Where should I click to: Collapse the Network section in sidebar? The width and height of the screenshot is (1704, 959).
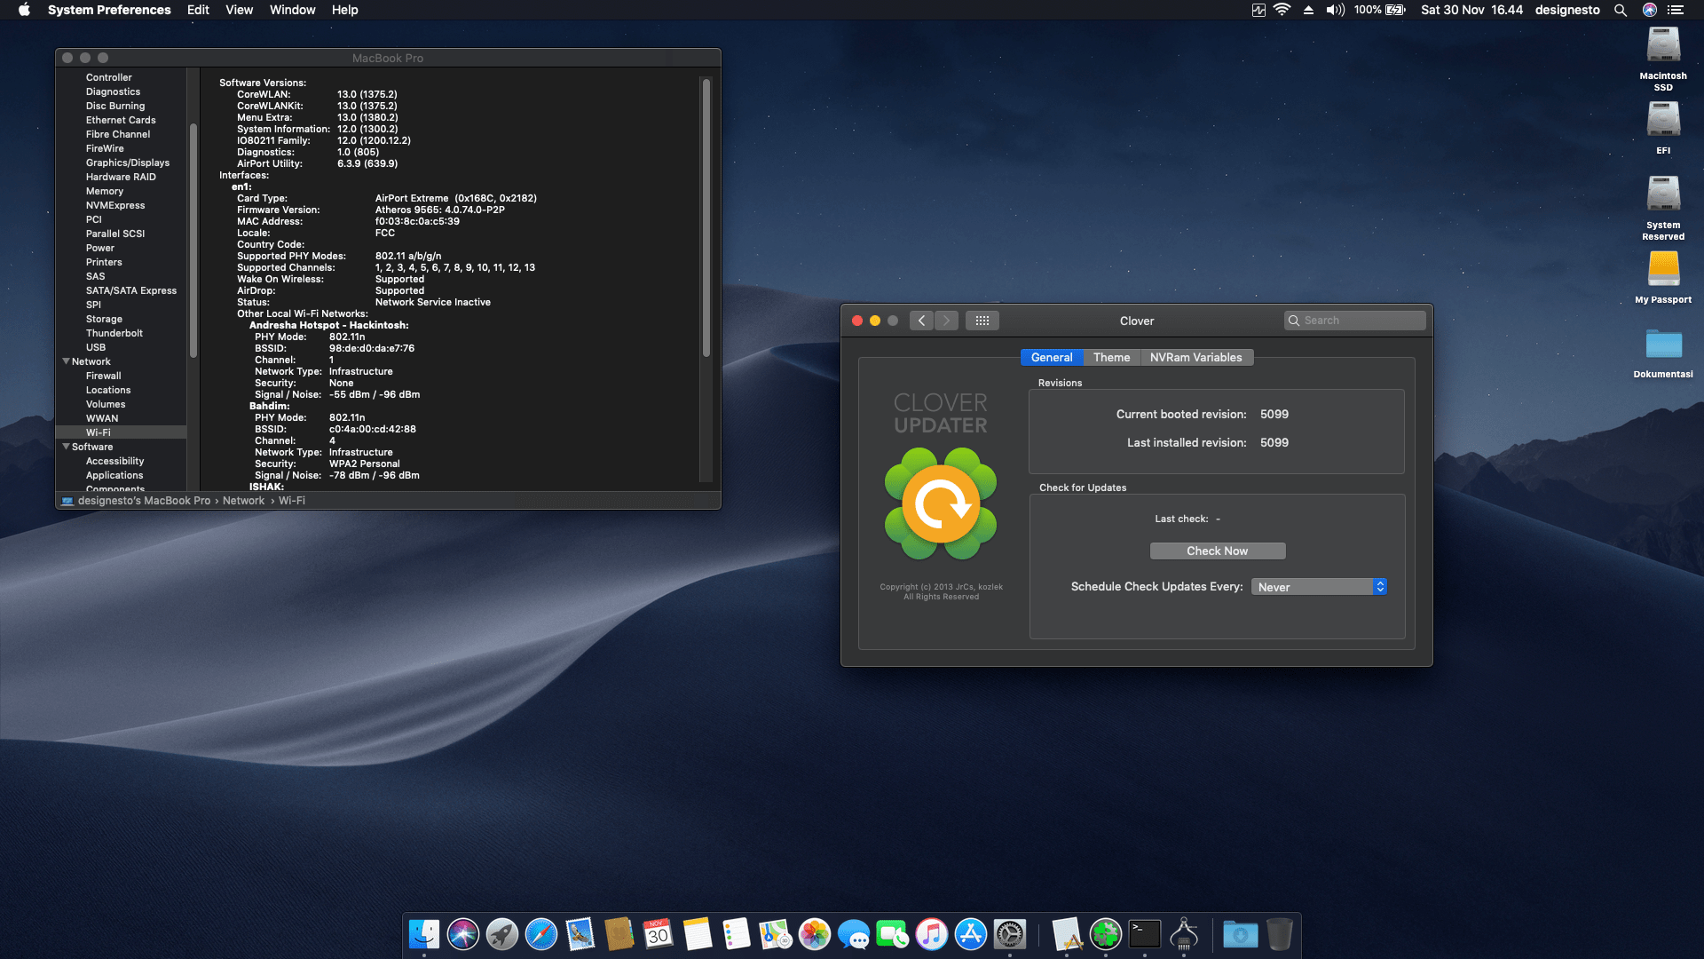pos(66,361)
